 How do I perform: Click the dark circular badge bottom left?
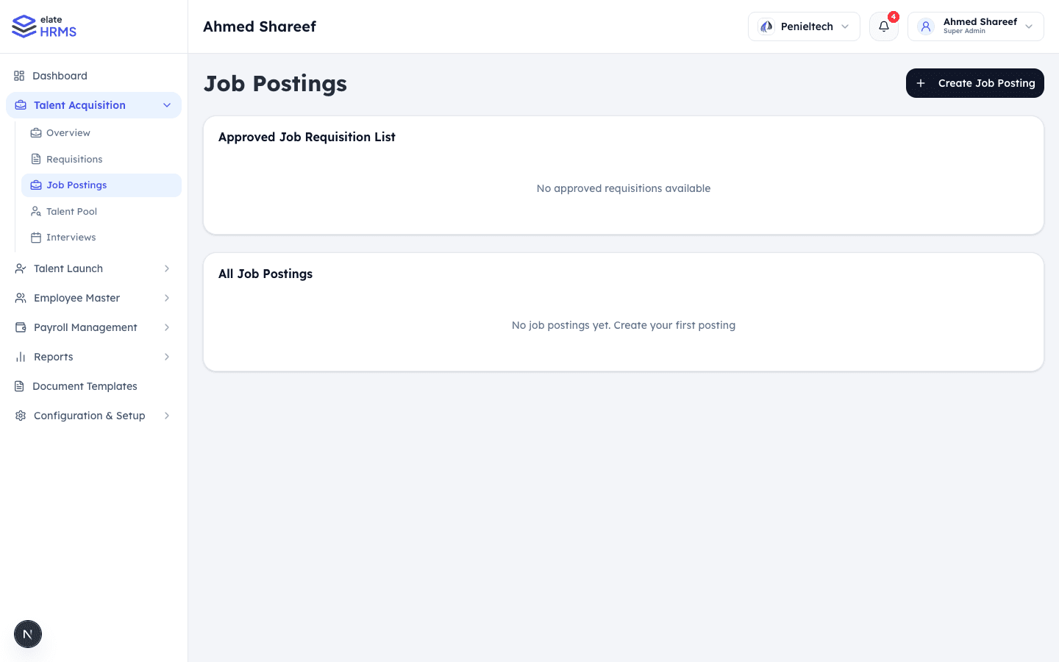pos(27,633)
